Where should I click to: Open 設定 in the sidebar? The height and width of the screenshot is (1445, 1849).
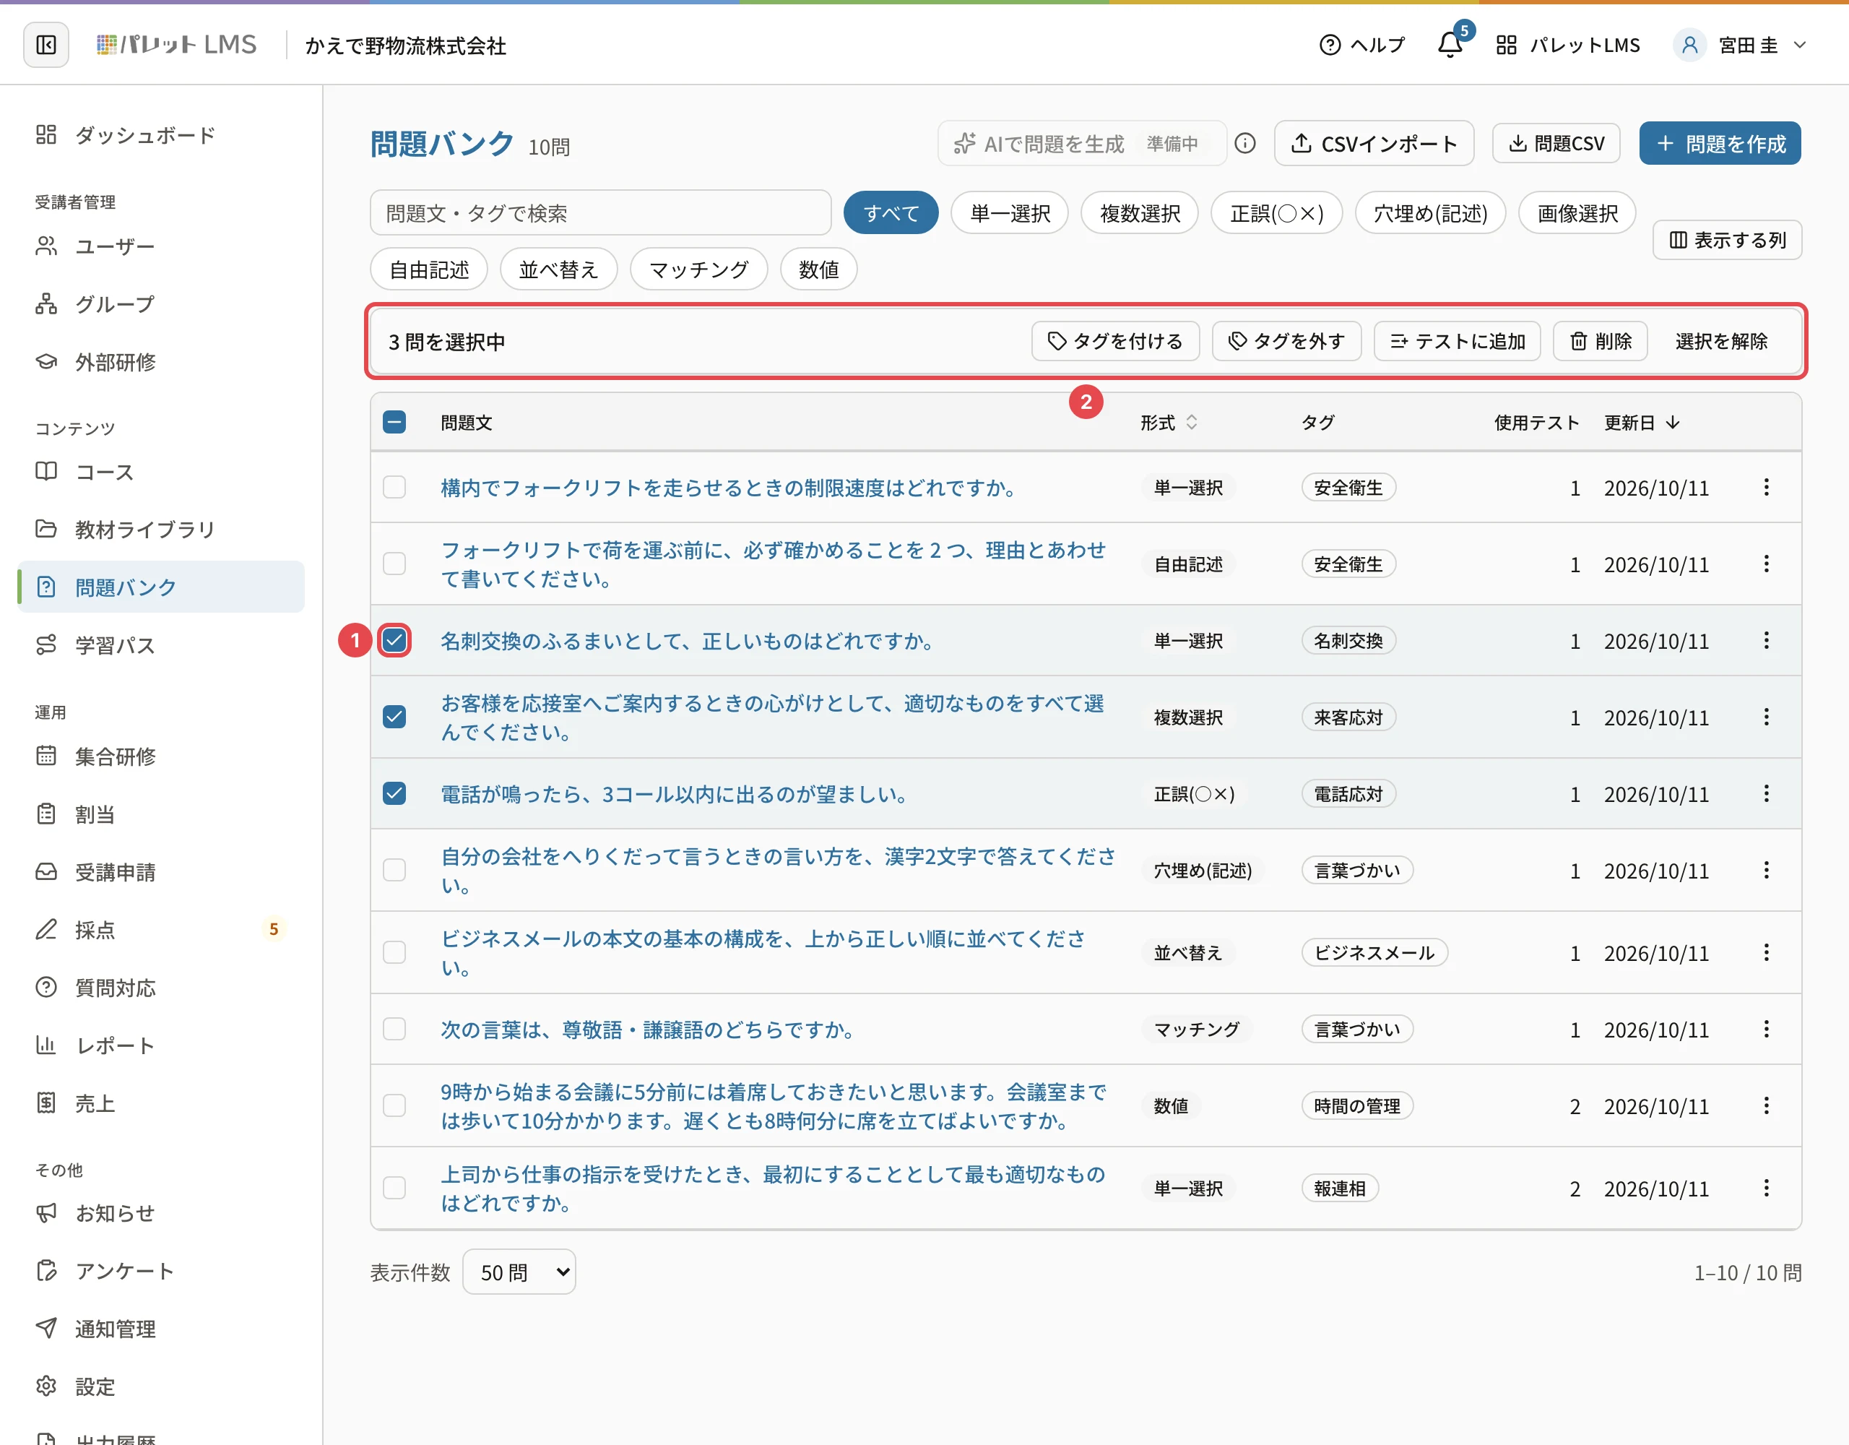[x=161, y=1386]
